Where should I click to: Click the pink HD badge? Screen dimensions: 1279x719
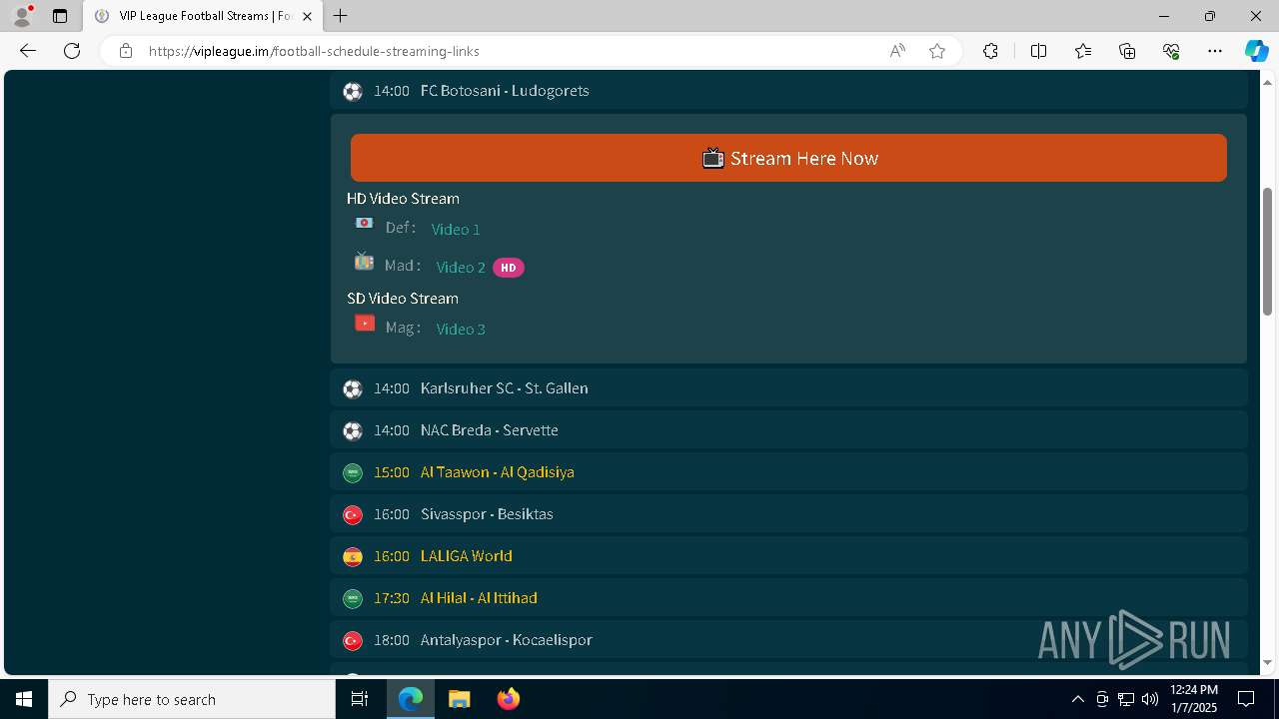(509, 268)
